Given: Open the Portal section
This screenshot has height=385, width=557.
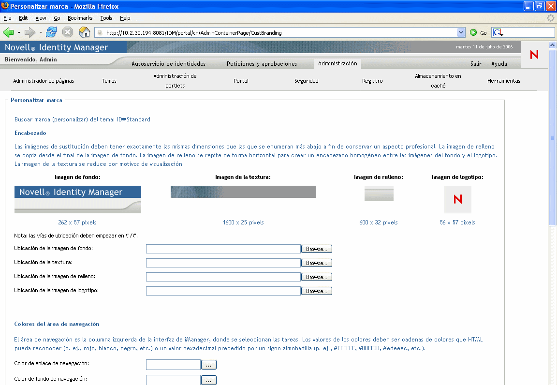Looking at the screenshot, I should pos(241,81).
